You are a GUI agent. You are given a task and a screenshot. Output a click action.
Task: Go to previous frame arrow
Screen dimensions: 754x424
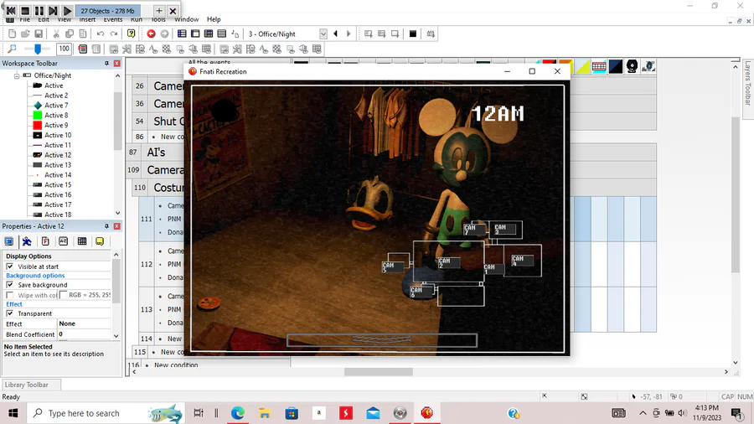click(336, 34)
